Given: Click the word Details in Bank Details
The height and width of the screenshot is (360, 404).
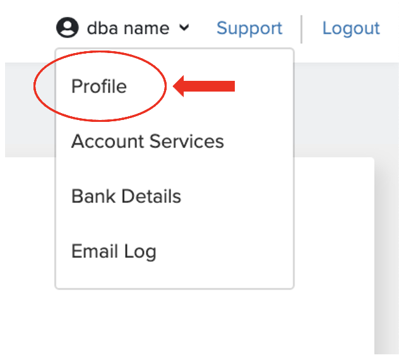Looking at the screenshot, I should point(151,196).
